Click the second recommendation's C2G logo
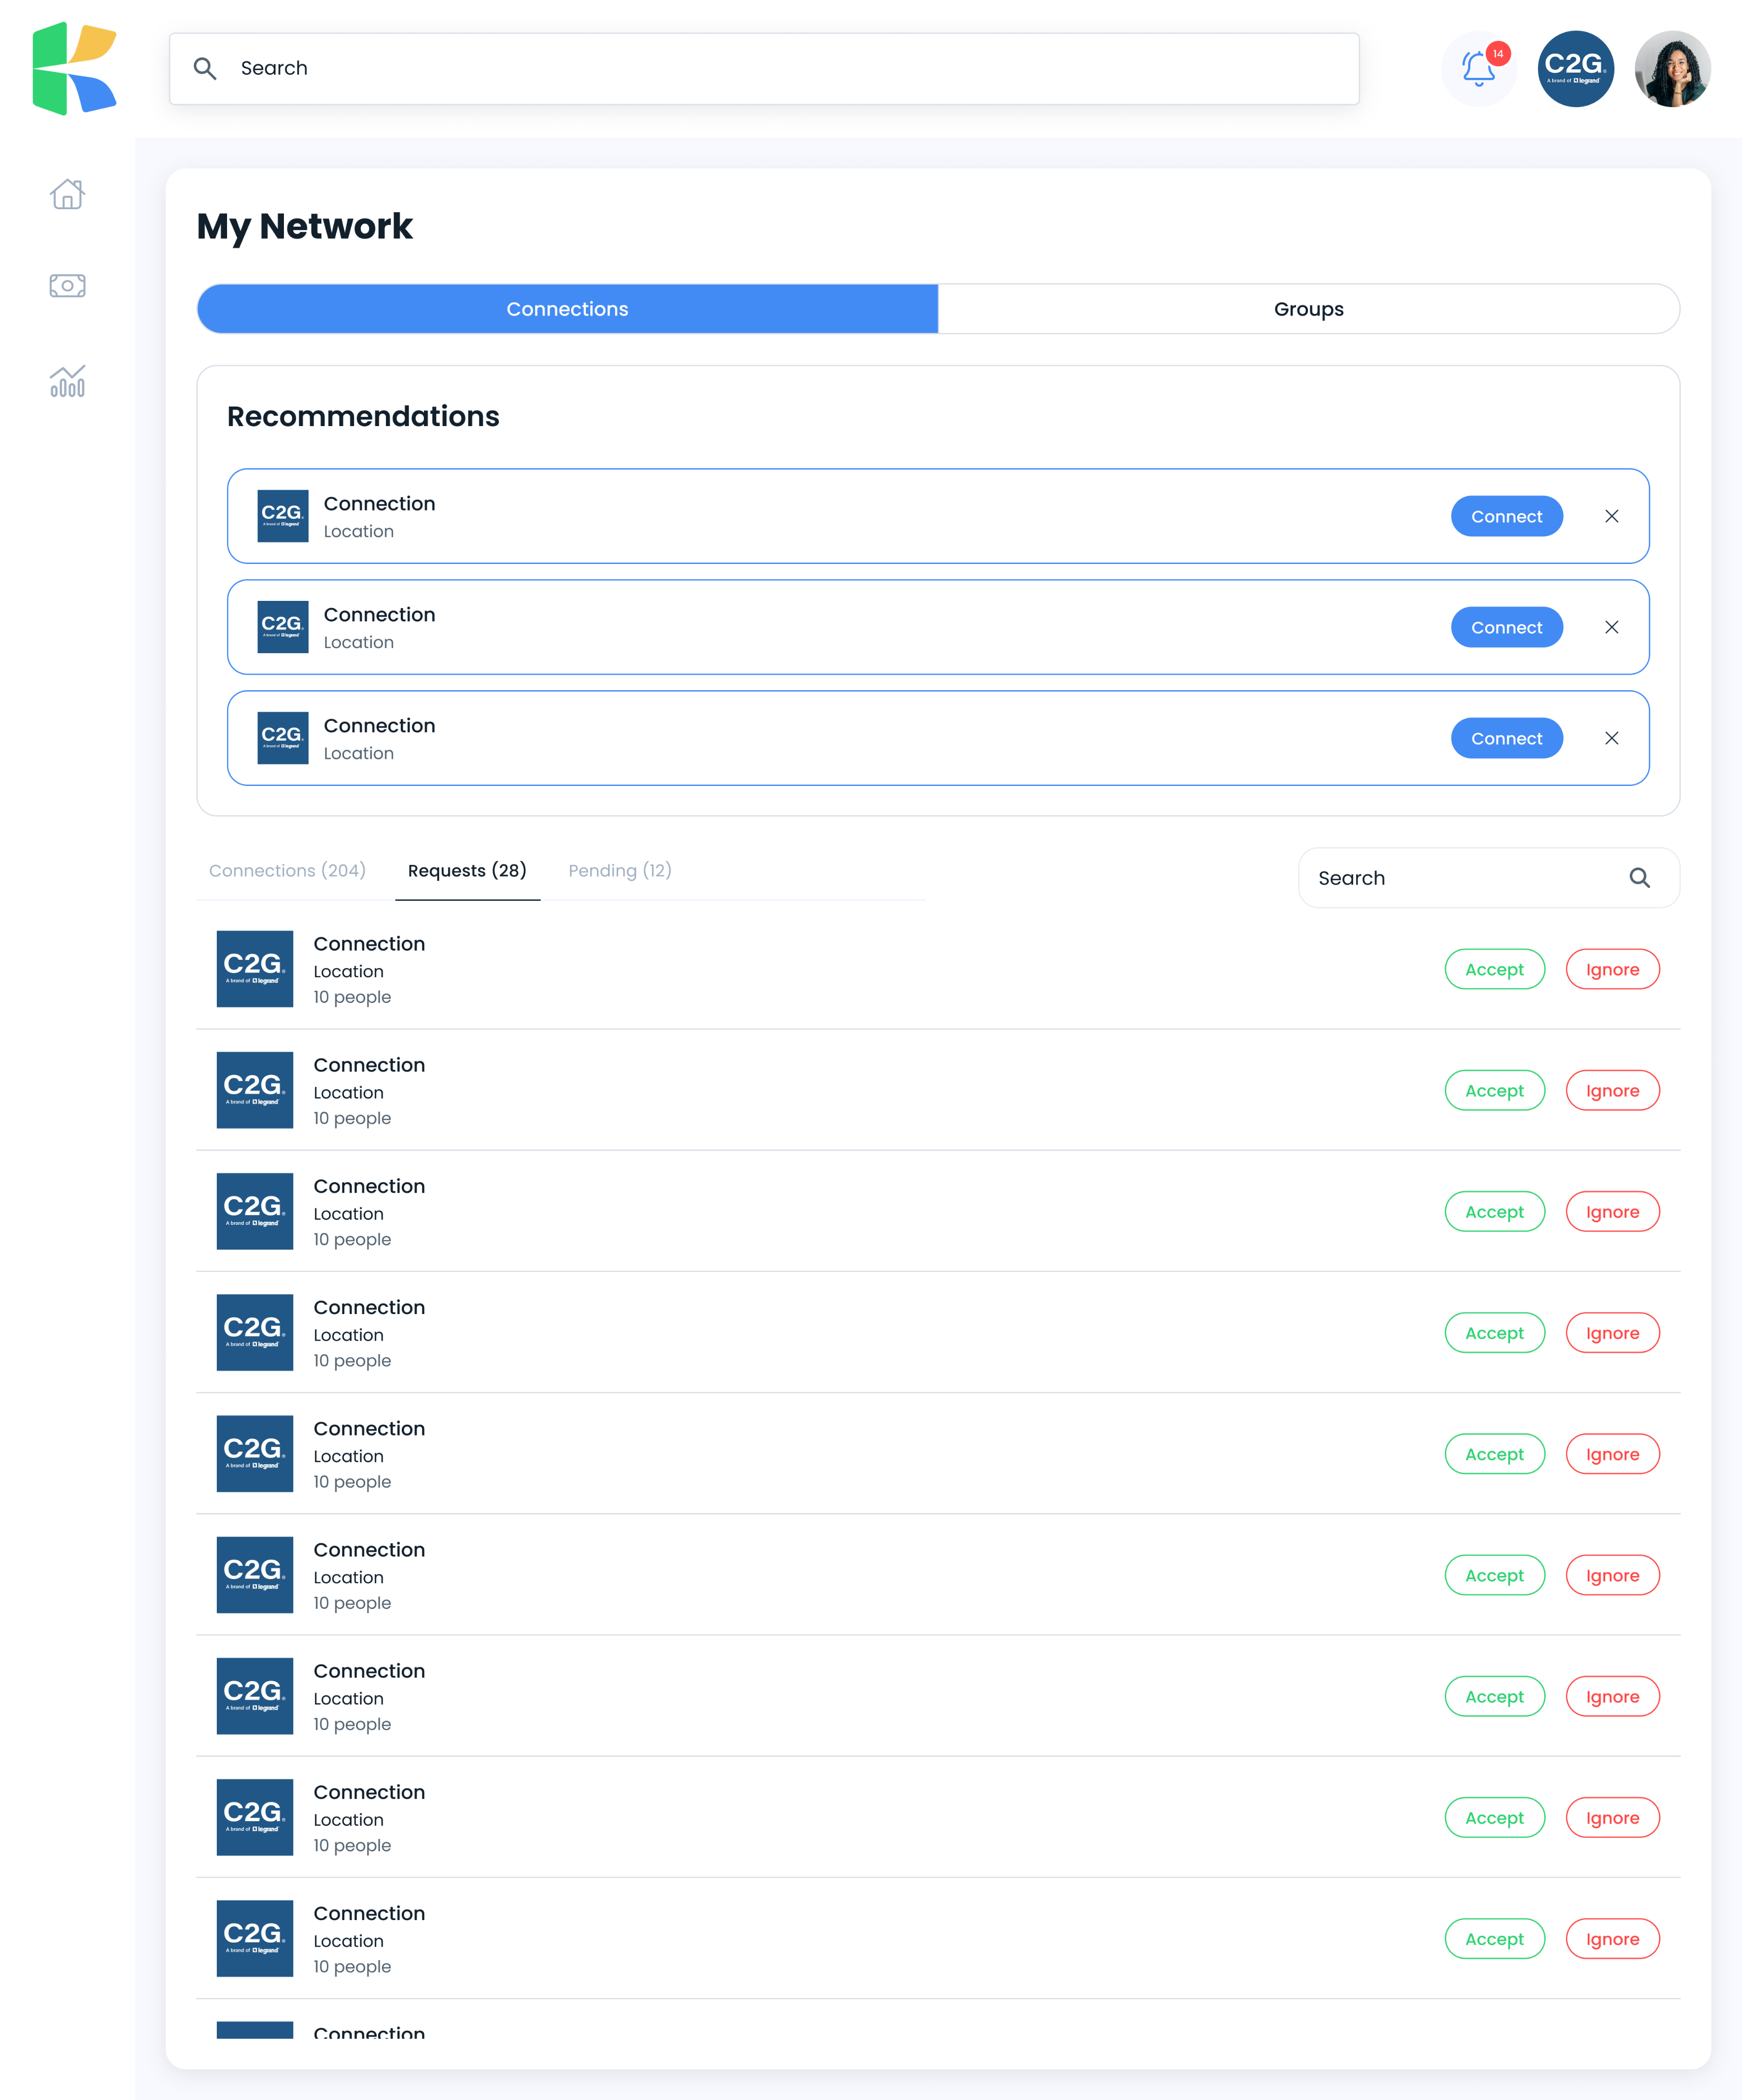 click(x=283, y=627)
